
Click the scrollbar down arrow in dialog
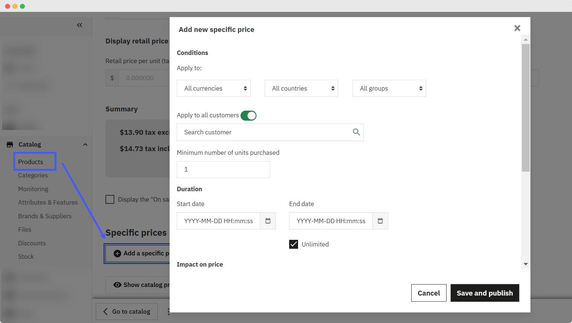526,264
